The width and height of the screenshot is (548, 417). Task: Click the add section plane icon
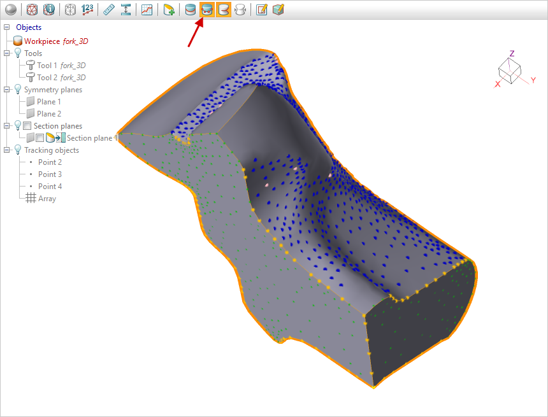click(169, 10)
